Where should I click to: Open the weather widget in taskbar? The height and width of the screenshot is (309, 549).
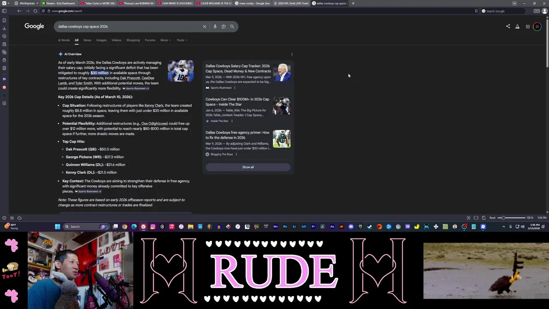(x=11, y=227)
